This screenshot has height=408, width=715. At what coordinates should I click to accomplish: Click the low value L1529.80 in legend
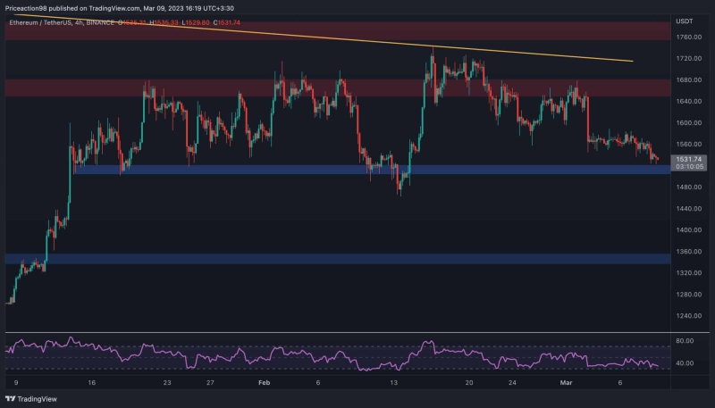(196, 22)
